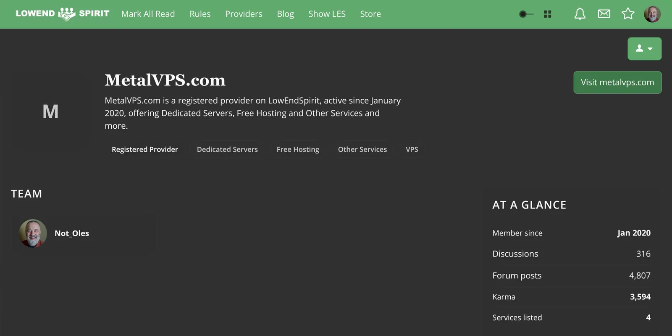This screenshot has width=672, height=336.
Task: Click the Member since Jan 2020 value
Action: (x=634, y=233)
